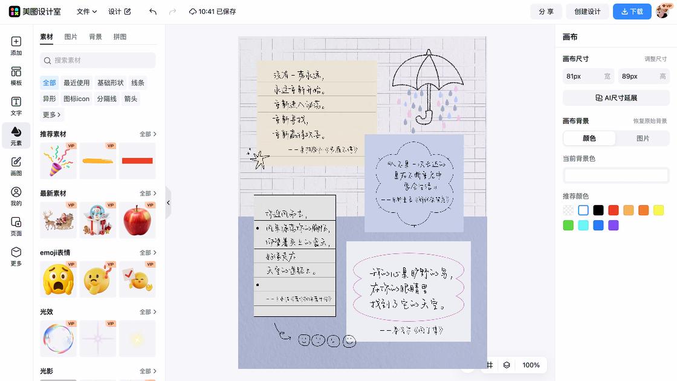Switch to the 图片 tab

click(x=71, y=37)
